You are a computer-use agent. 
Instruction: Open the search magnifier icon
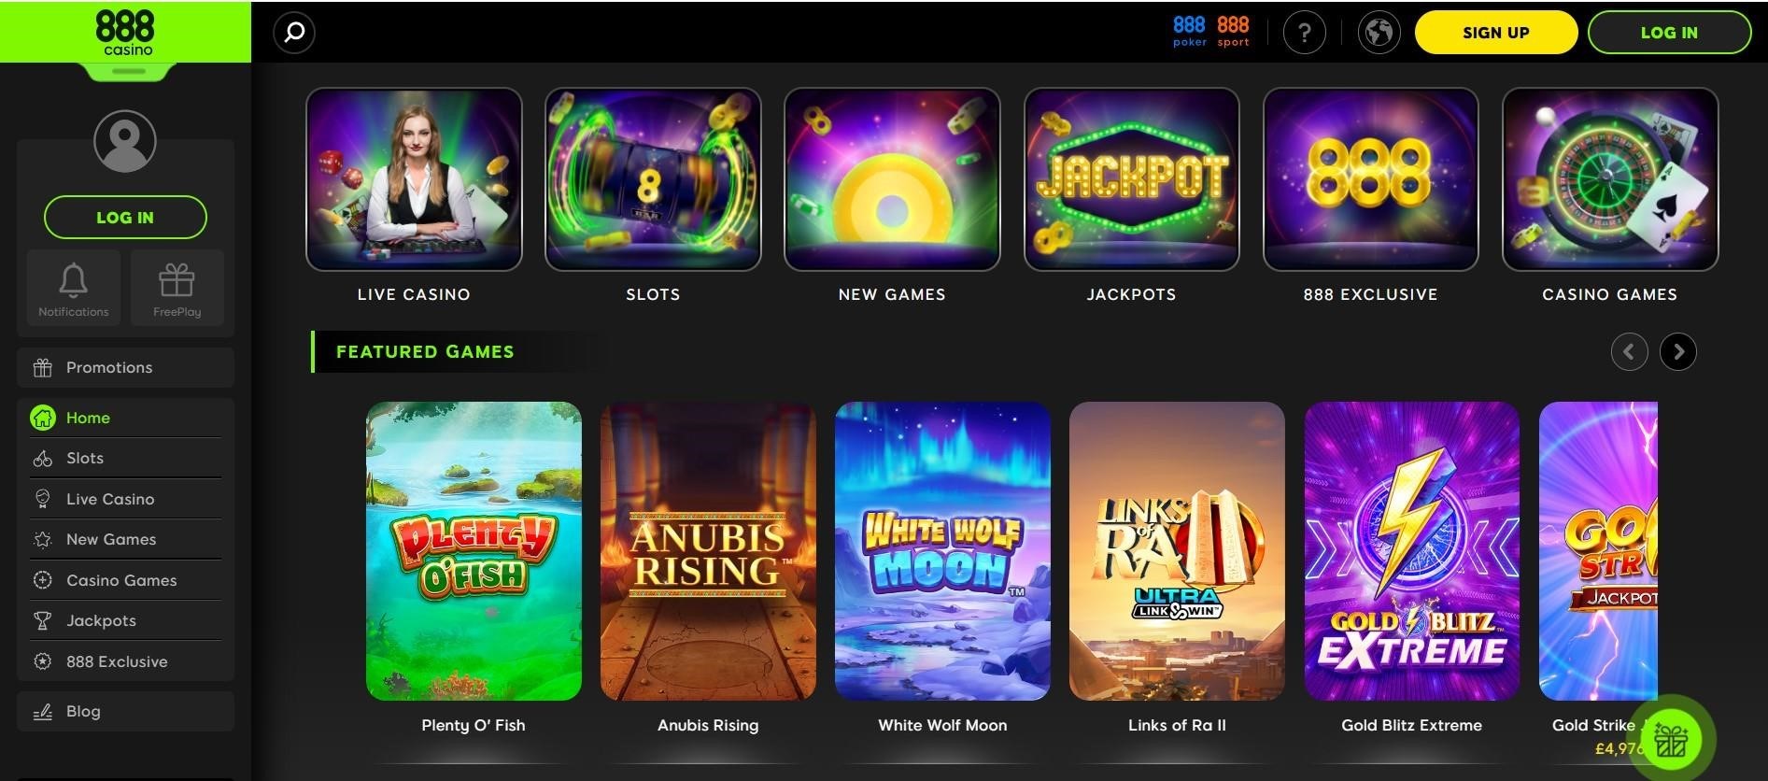click(294, 33)
